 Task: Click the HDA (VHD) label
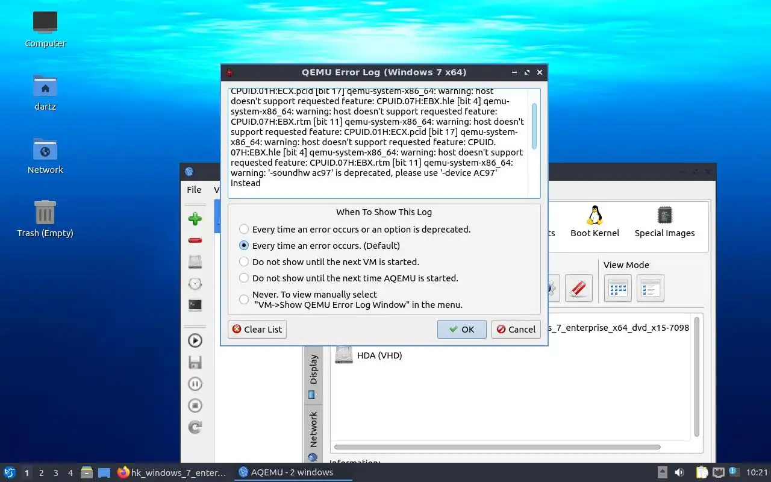coord(379,355)
